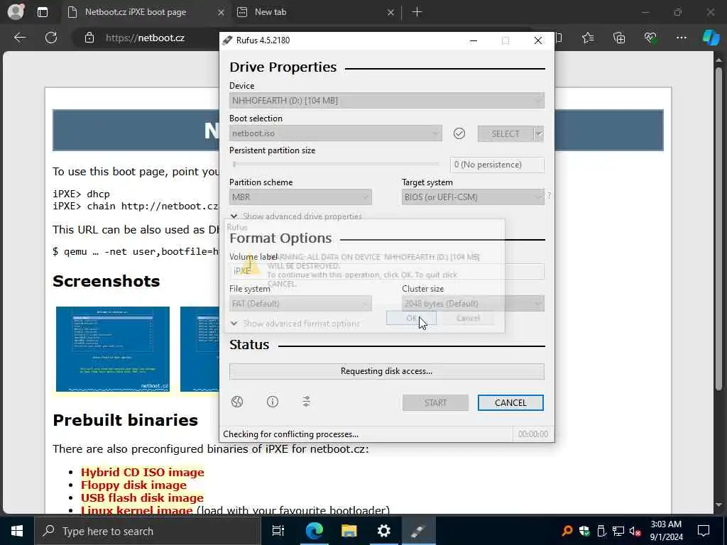This screenshot has width=727, height=545.
Task: Expand Show advanced format options
Action: pyautogui.click(x=295, y=324)
